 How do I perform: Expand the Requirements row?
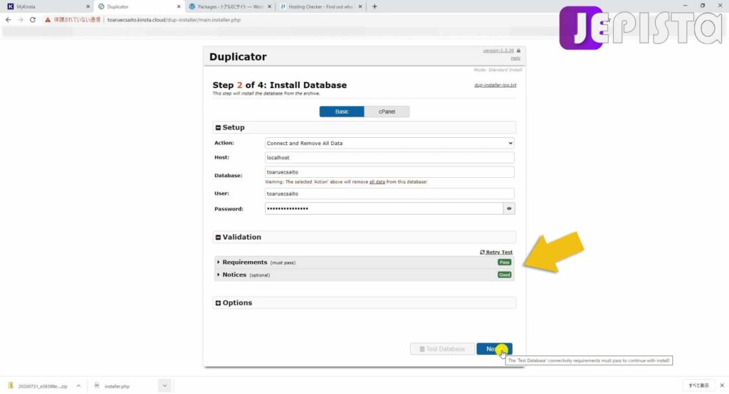coord(364,262)
